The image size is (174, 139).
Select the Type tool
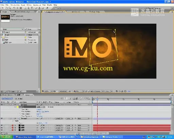[32, 8]
